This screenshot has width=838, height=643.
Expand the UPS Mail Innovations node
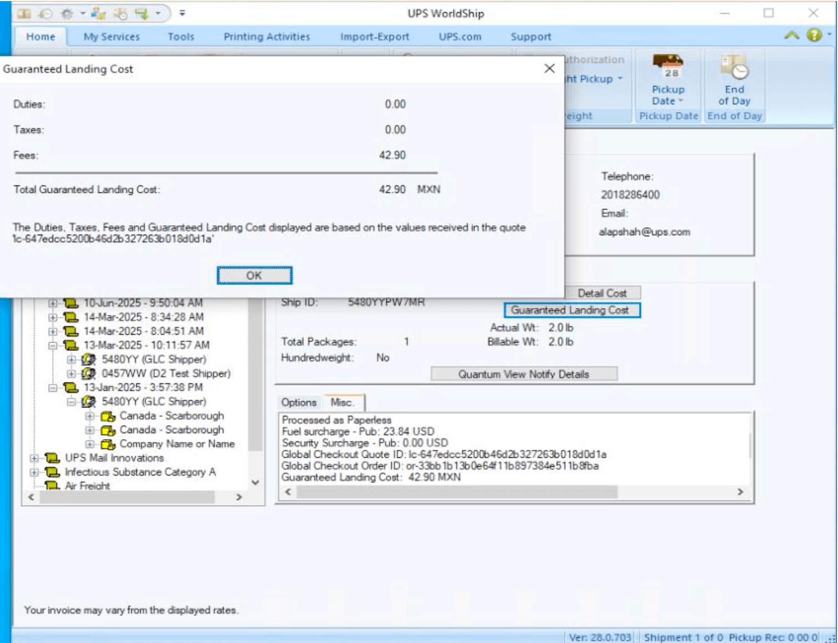34,458
